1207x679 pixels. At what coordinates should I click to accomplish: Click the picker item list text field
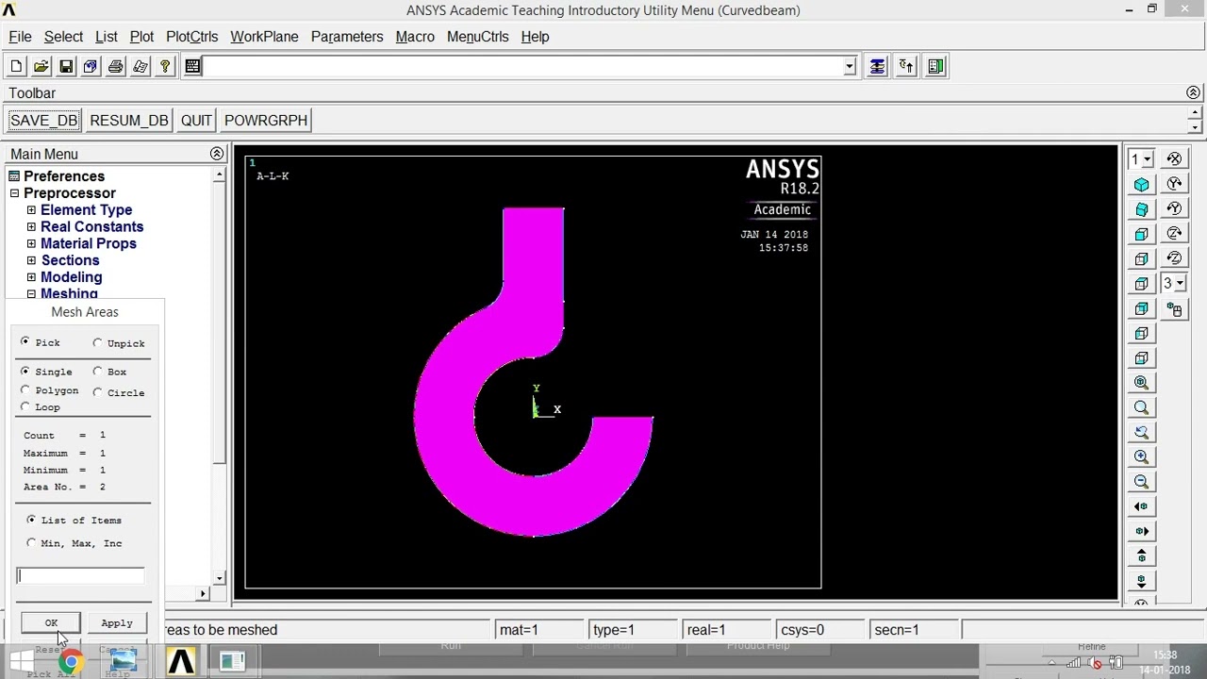80,576
